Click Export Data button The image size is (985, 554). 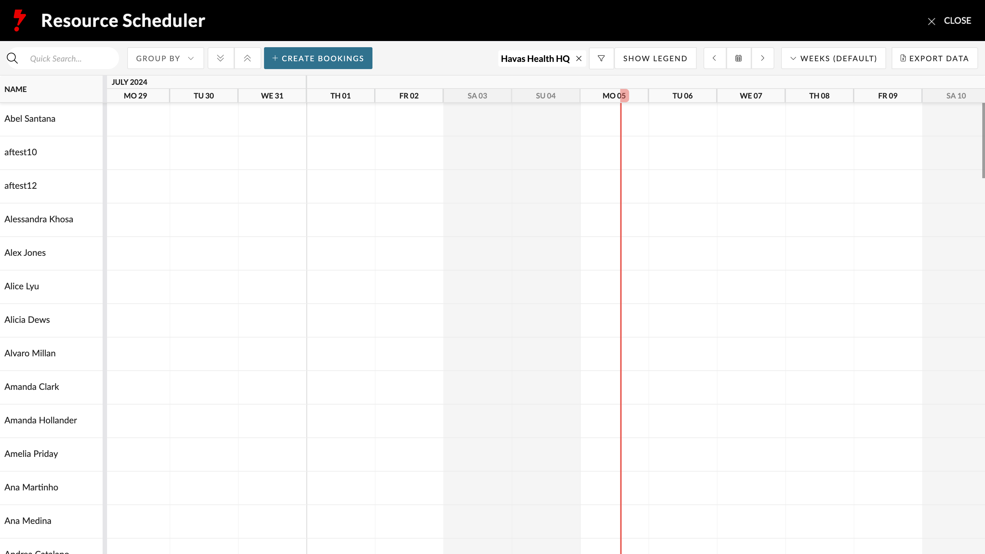click(934, 58)
